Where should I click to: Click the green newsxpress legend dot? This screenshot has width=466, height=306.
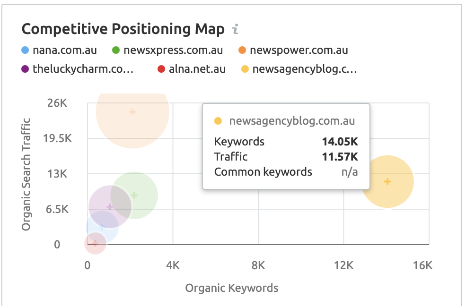tap(116, 50)
